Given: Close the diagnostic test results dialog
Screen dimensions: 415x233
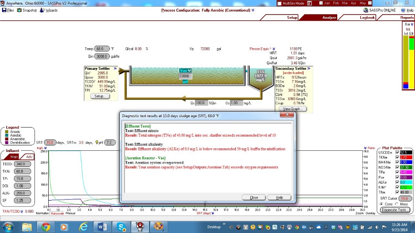Looking at the screenshot, I should [253, 198].
